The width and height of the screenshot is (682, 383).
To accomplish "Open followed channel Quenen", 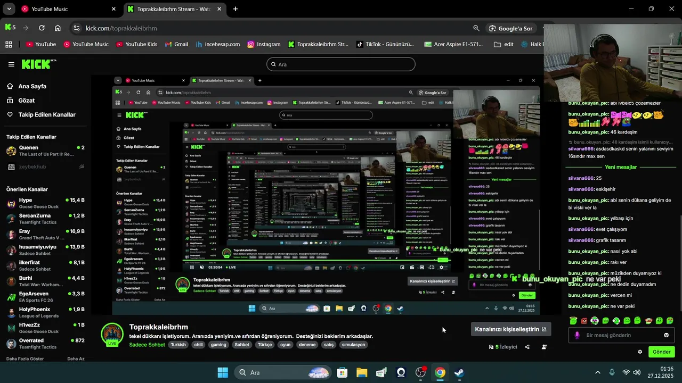I will pos(45,151).
